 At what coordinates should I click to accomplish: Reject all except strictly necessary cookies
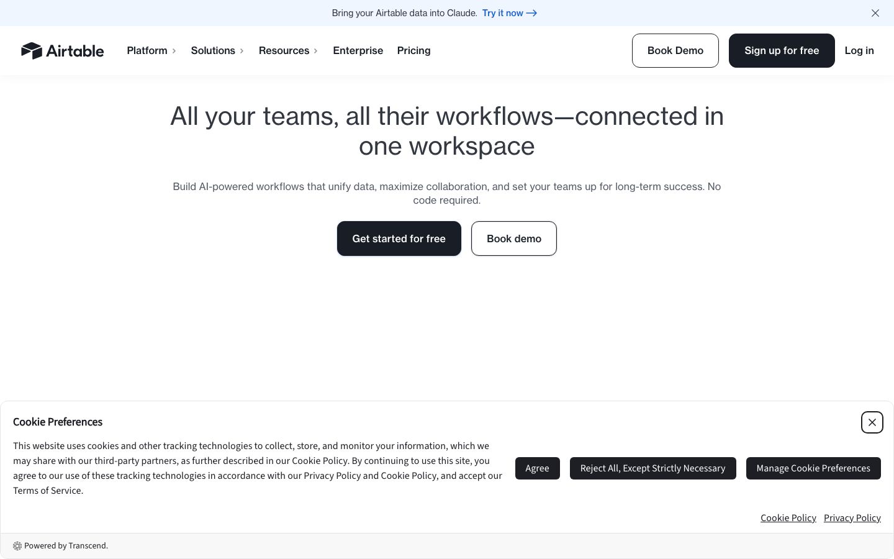tap(653, 468)
